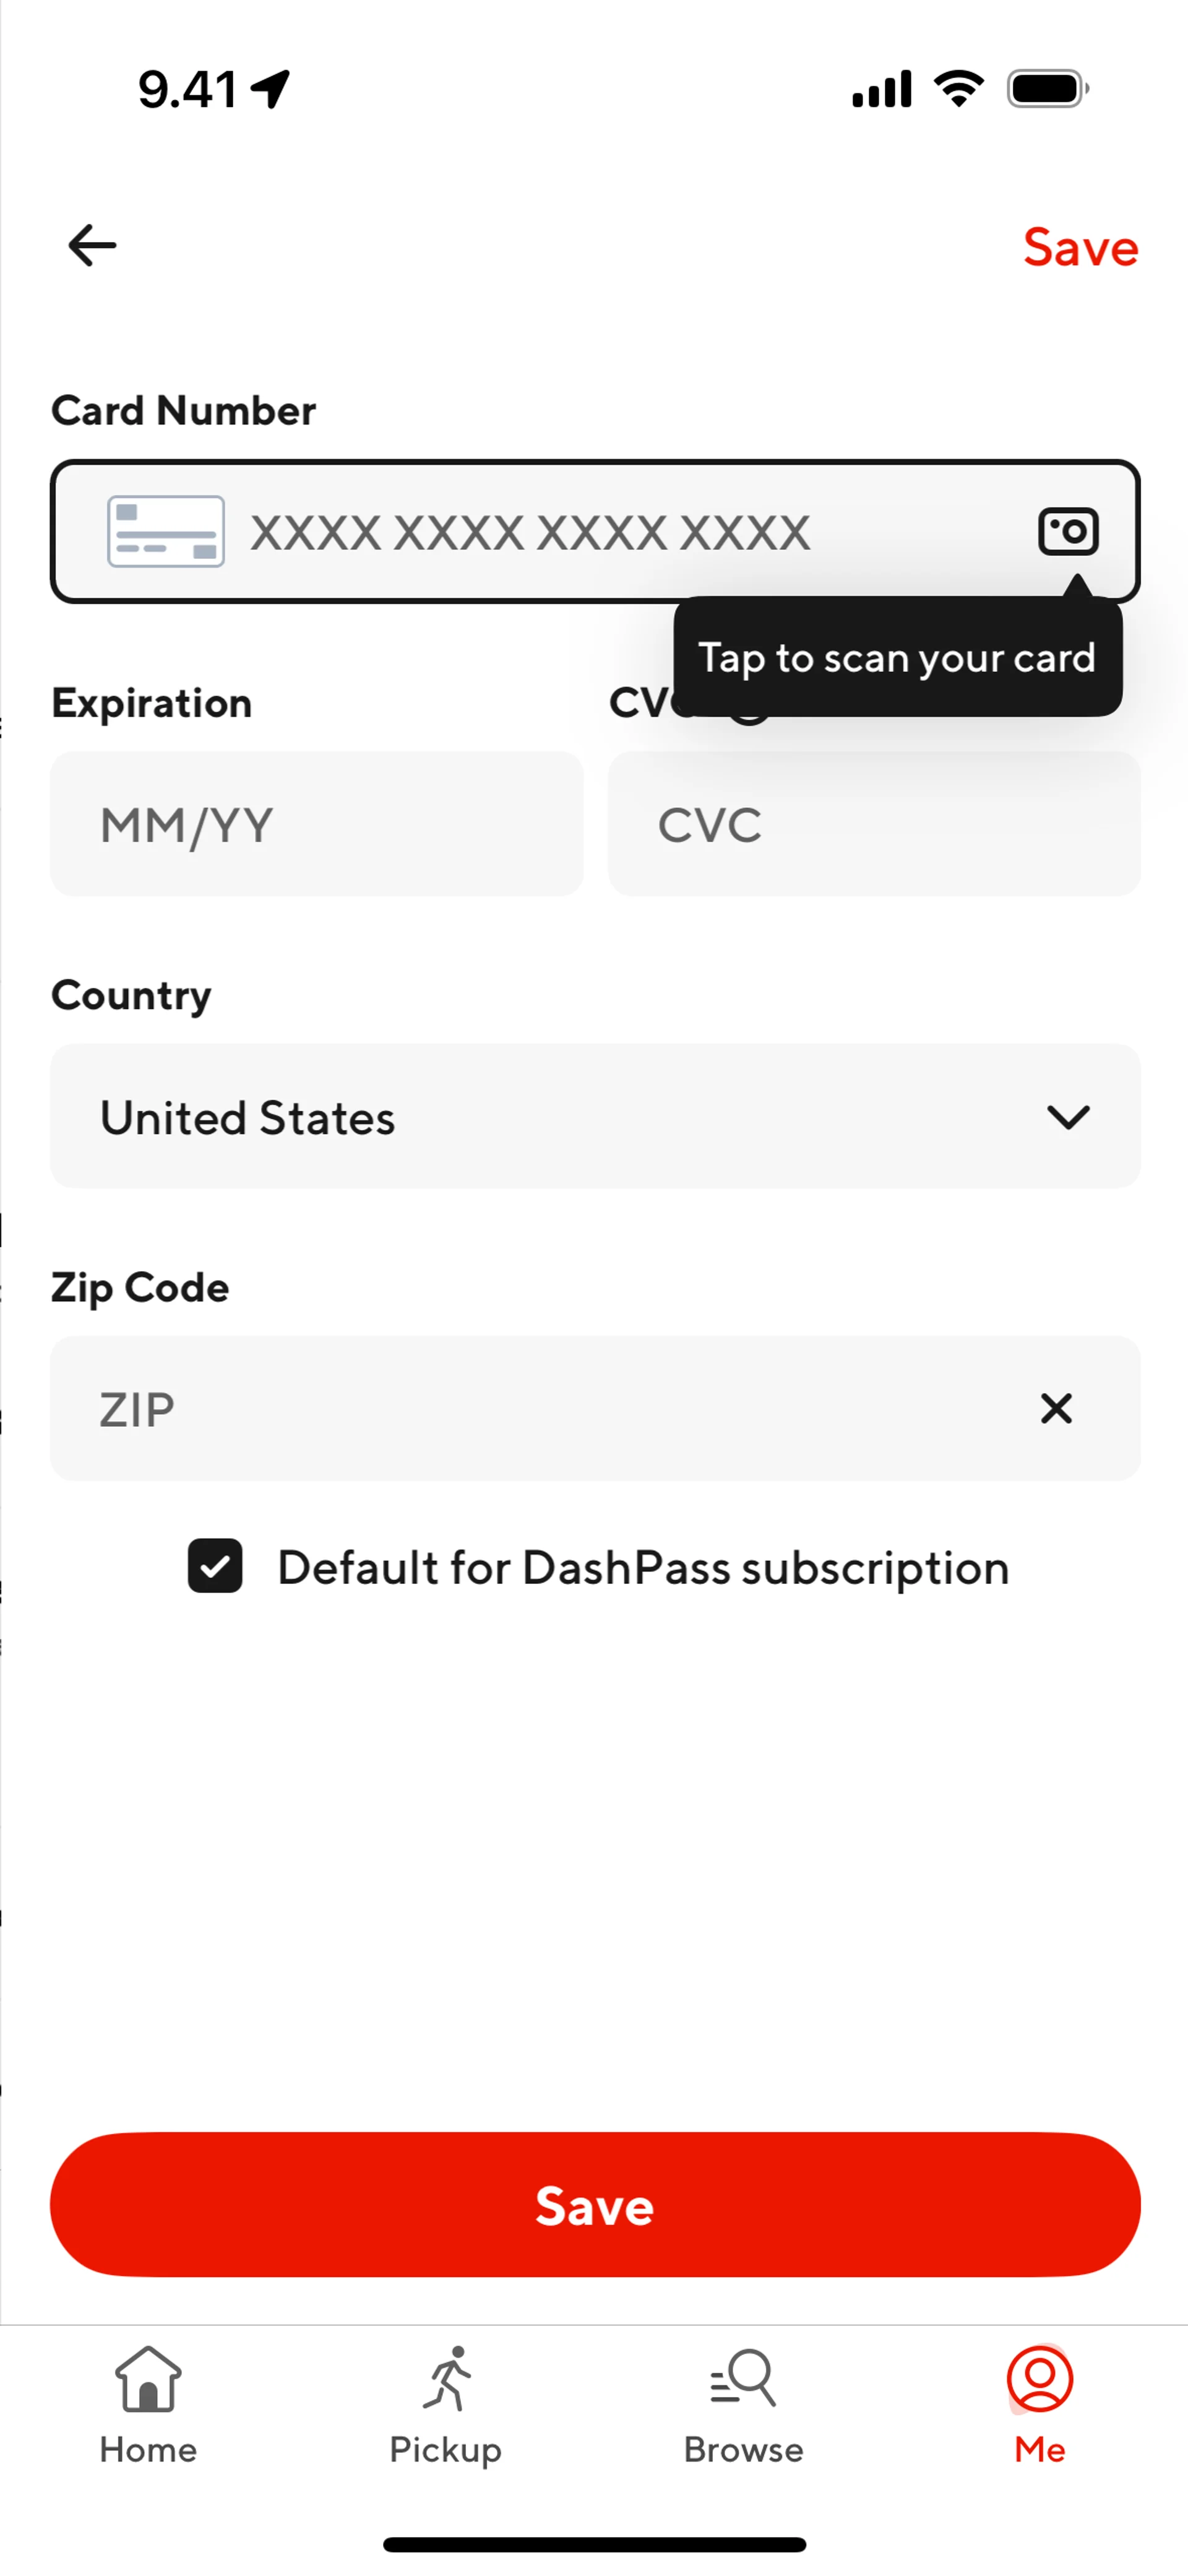Tap Save in the top right corner
This screenshot has height=2576, width=1188.
tap(1080, 247)
